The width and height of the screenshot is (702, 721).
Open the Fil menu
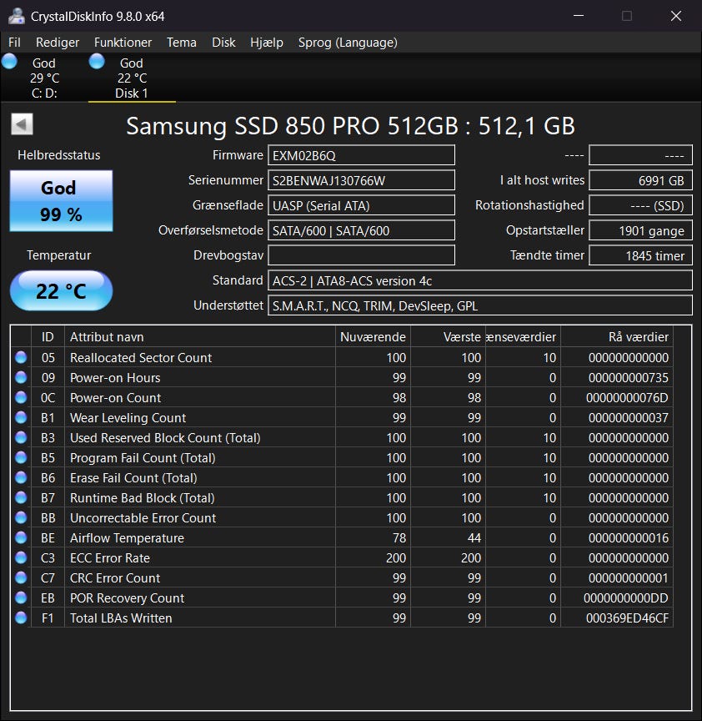pos(15,43)
